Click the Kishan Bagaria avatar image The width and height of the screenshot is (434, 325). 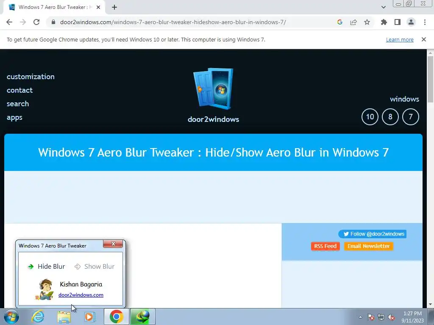click(x=45, y=289)
